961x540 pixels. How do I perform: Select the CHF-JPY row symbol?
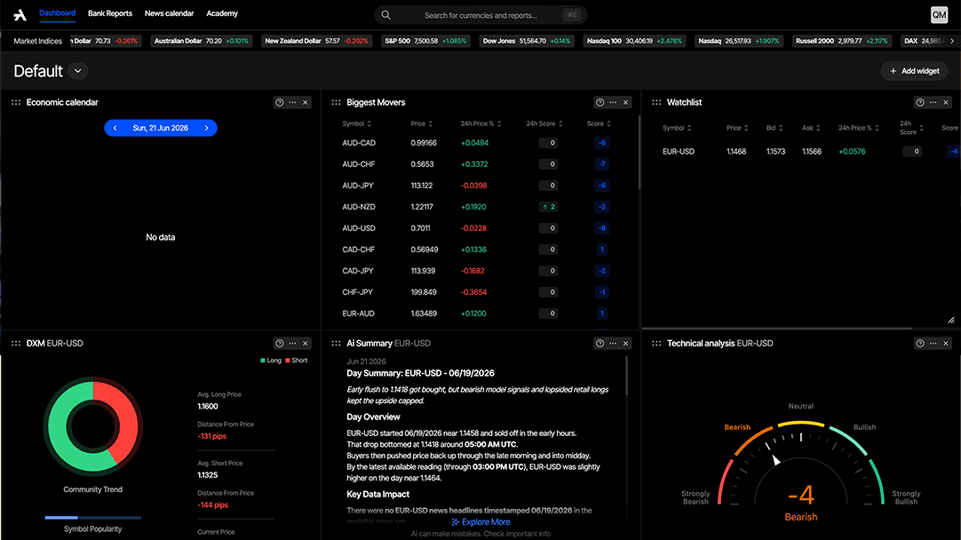click(357, 291)
